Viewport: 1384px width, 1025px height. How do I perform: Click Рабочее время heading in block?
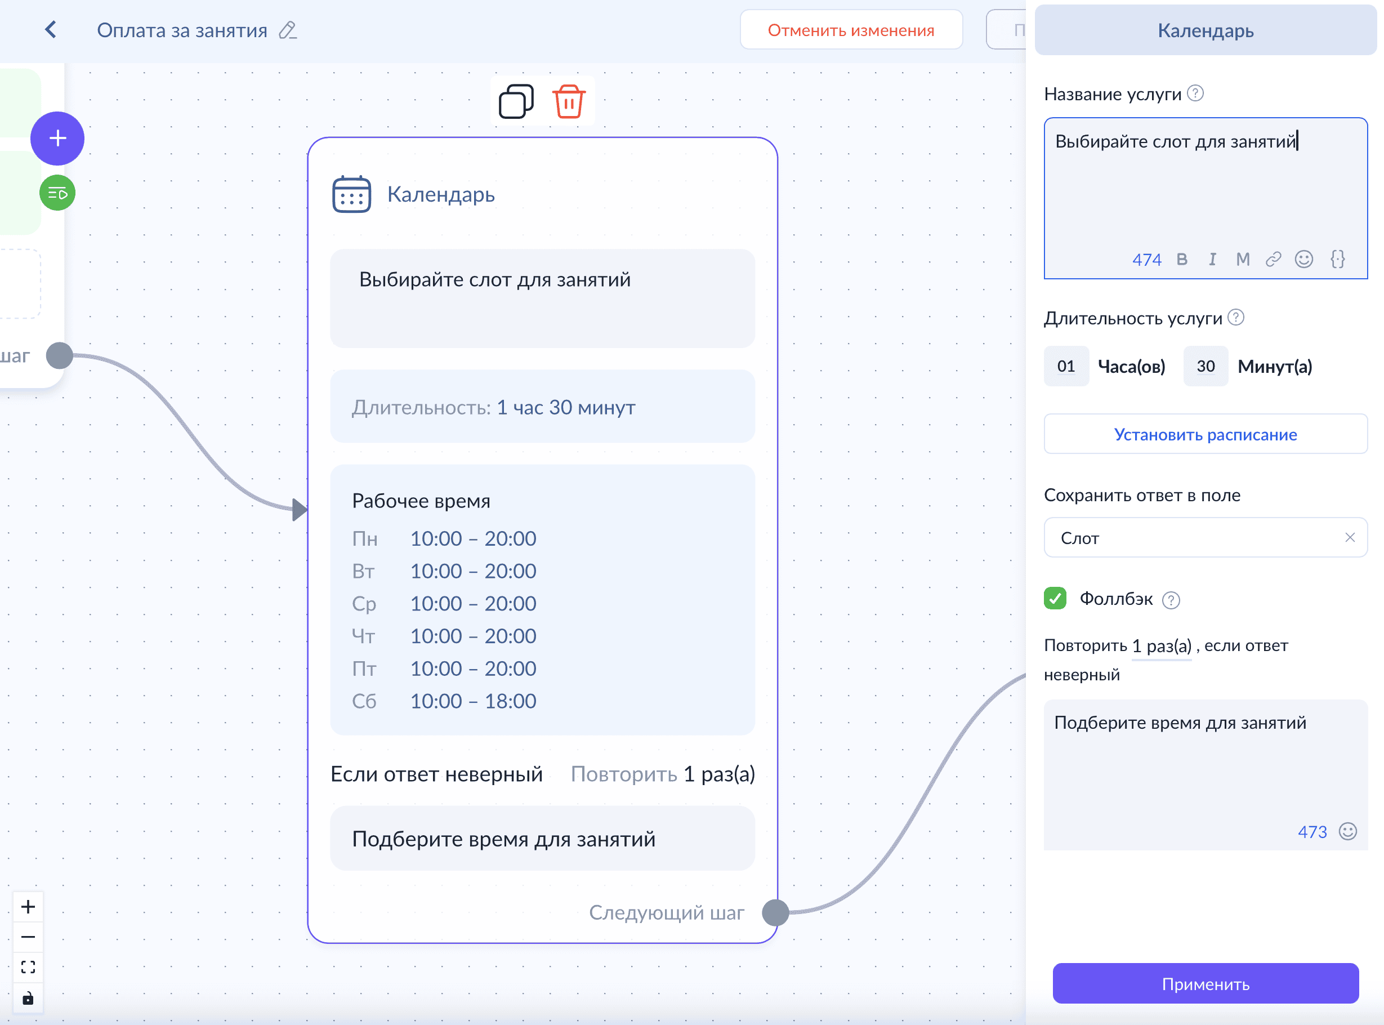[421, 501]
